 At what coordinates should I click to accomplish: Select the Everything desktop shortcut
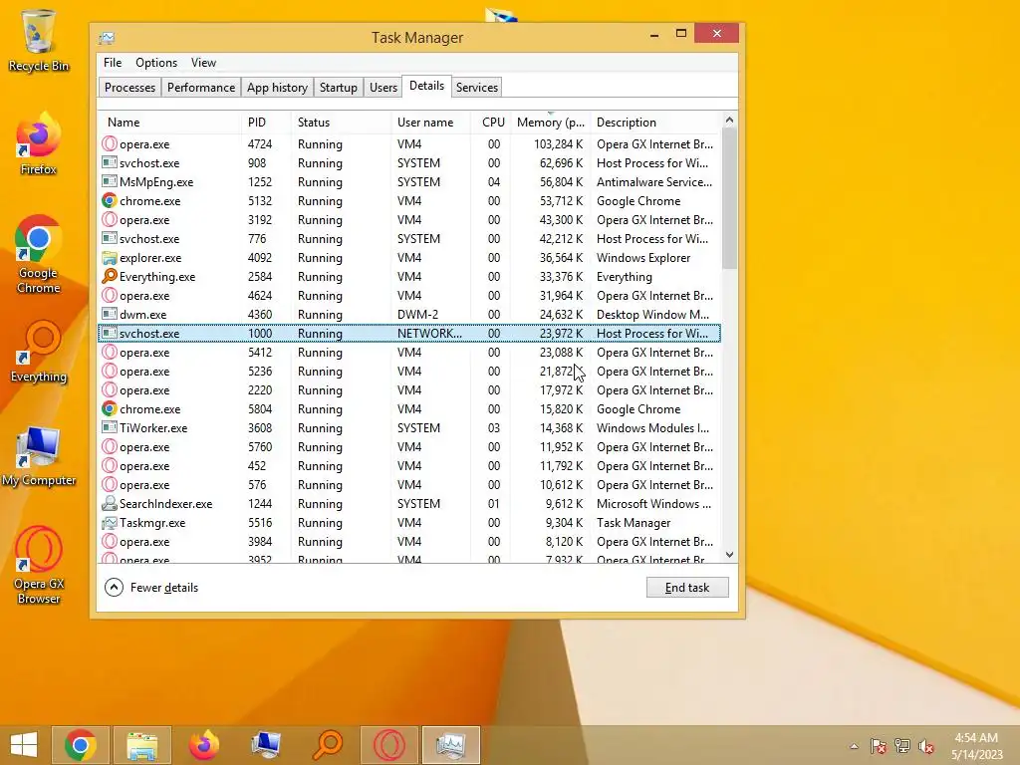tap(39, 352)
